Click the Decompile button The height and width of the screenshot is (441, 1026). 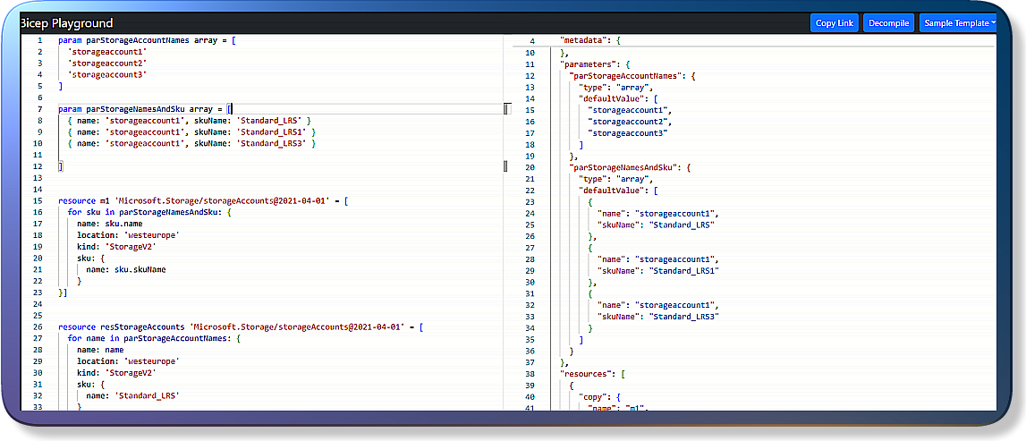coord(888,23)
